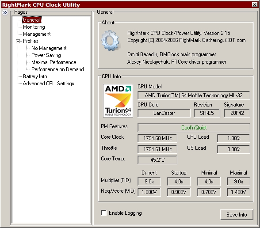The width and height of the screenshot is (260, 228).
Task: Select Performance on Demand profile
Action: point(57,69)
